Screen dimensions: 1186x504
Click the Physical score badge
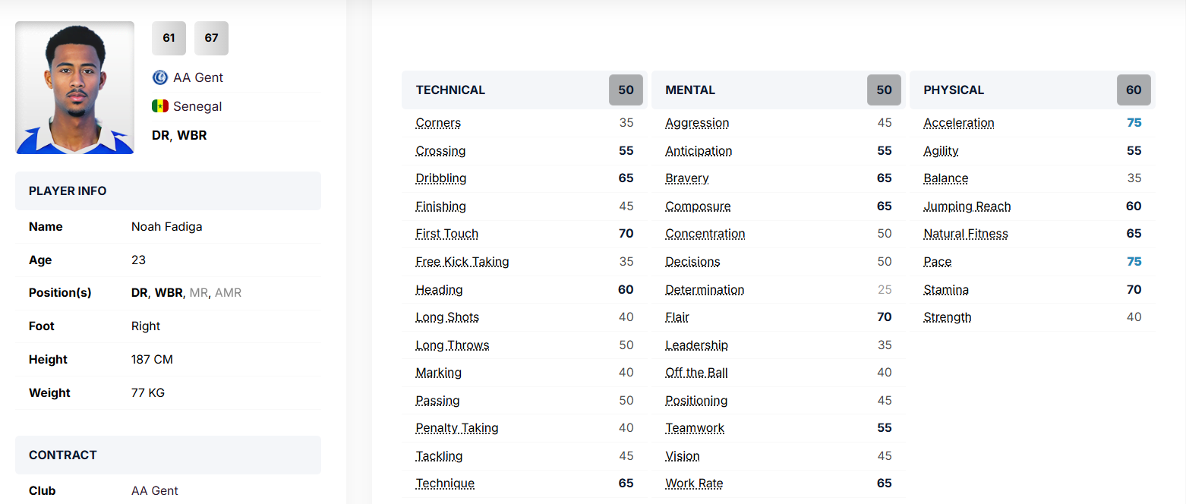[x=1133, y=90]
